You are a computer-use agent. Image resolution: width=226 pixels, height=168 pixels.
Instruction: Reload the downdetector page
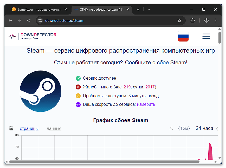(29, 20)
